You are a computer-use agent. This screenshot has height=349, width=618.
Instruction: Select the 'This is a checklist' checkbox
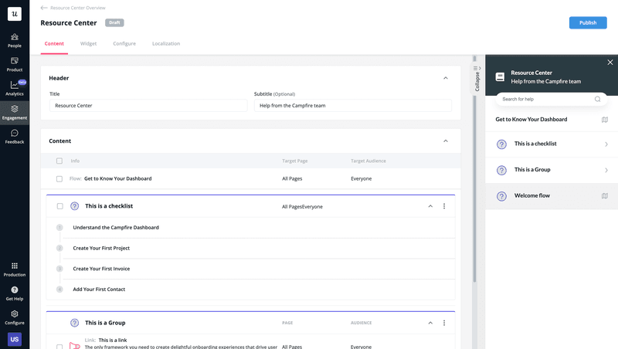tap(59, 206)
